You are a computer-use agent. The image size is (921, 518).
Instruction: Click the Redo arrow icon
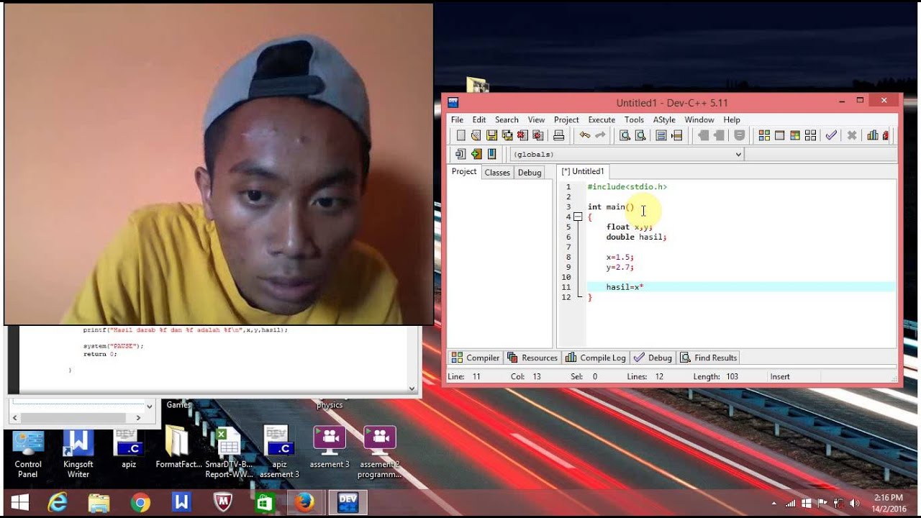600,135
